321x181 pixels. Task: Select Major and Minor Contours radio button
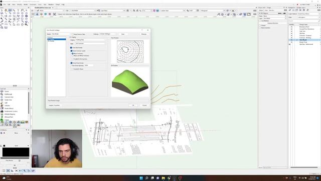[x=72, y=56]
